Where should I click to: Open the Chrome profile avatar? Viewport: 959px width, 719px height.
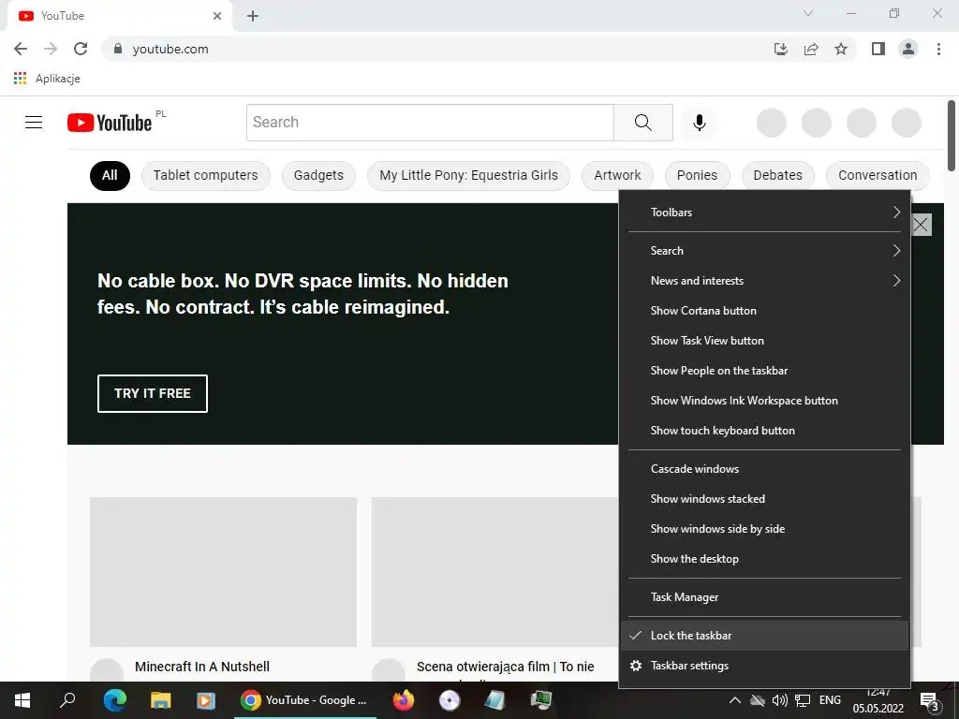point(908,49)
